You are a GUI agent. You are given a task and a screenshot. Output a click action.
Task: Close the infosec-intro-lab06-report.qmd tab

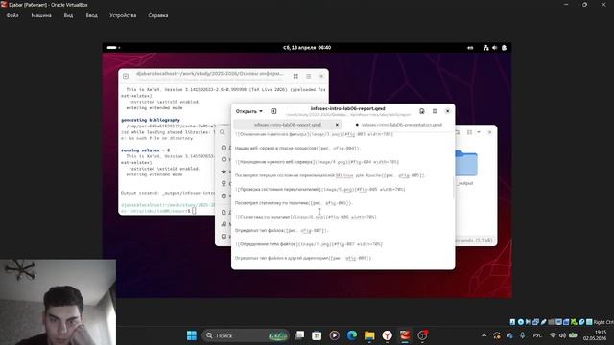337,125
